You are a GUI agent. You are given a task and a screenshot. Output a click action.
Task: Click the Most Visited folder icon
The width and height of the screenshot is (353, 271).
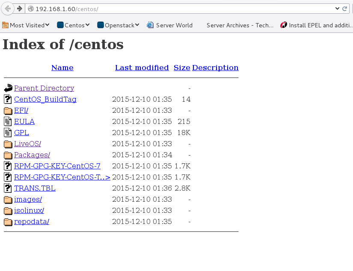[5, 25]
